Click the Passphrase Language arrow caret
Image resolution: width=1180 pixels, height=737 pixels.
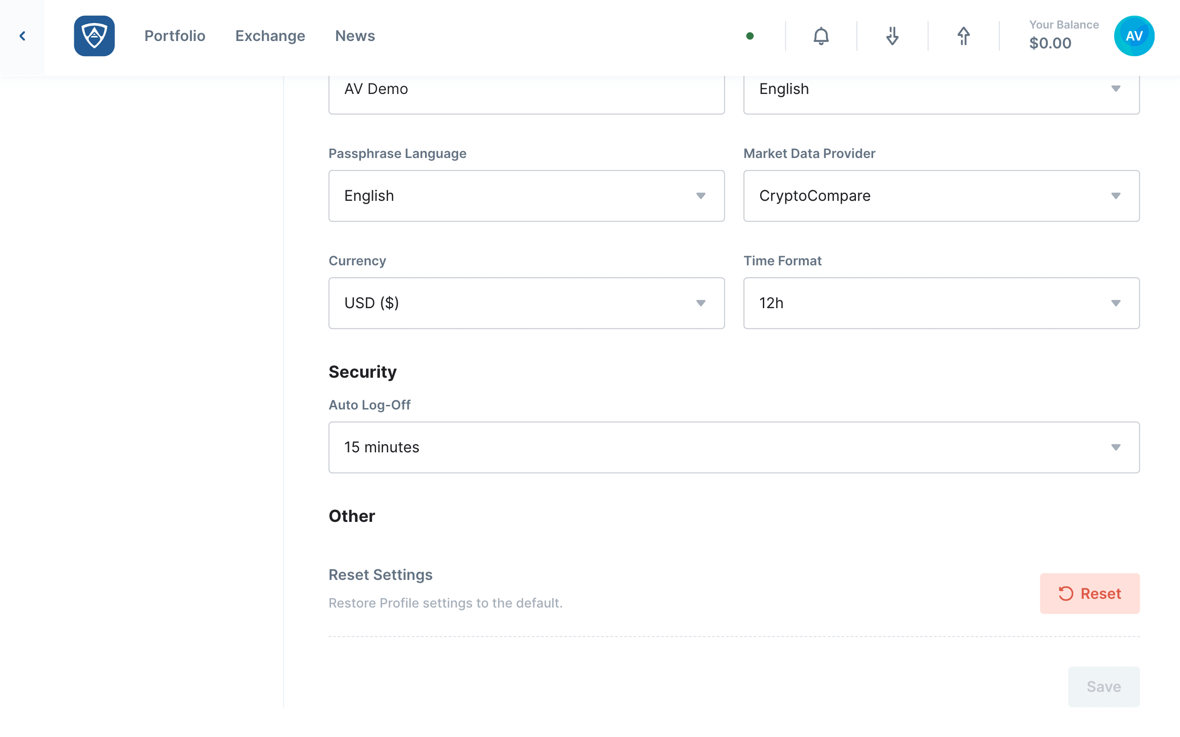pos(701,196)
